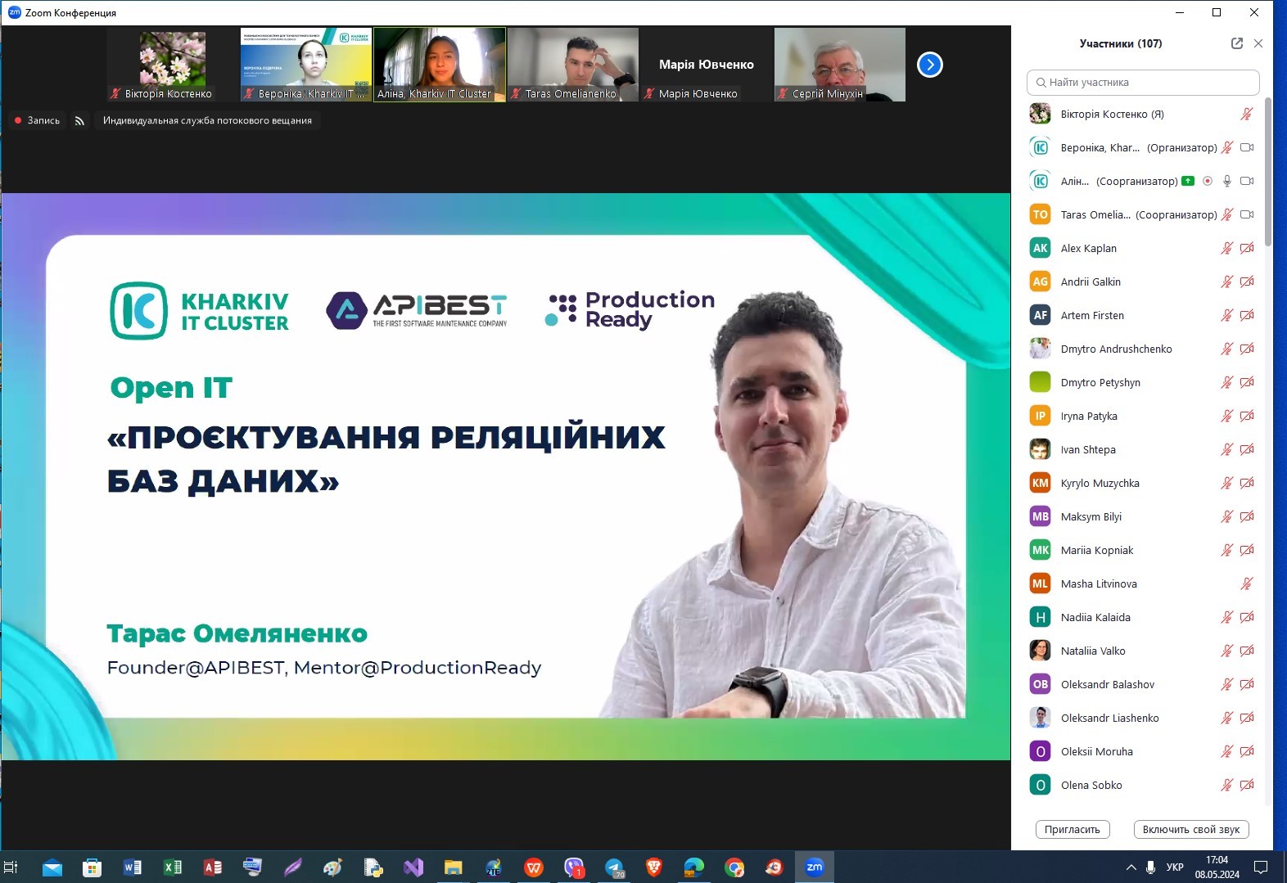The image size is (1287, 883).
Task: Show next video thumbnails with the blue arrow
Action: (x=929, y=65)
